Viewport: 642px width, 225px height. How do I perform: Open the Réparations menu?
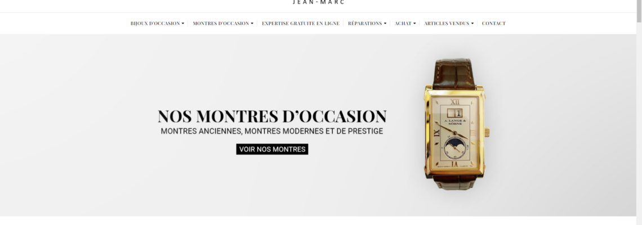coord(367,23)
